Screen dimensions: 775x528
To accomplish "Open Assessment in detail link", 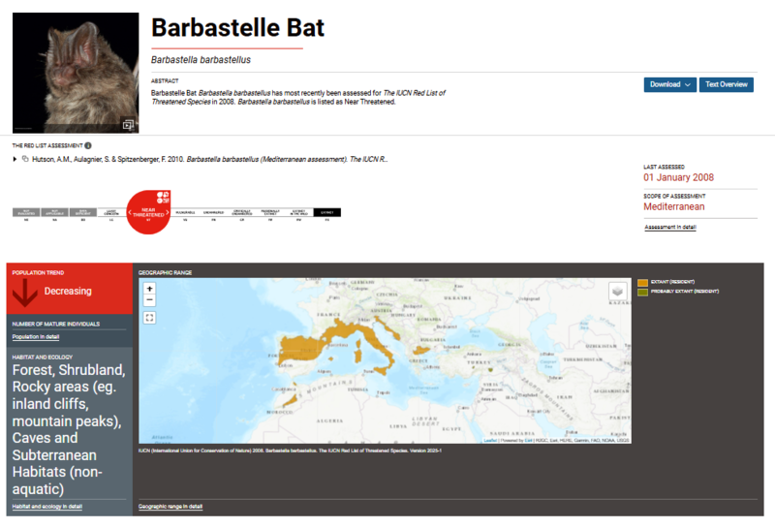I will 669,228.
